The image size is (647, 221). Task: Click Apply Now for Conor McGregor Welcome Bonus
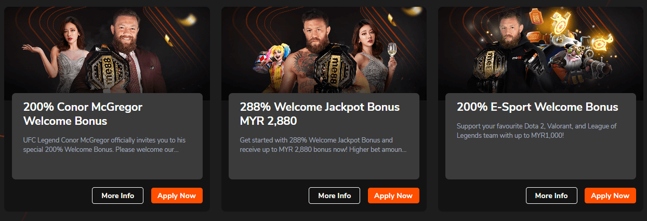177,196
